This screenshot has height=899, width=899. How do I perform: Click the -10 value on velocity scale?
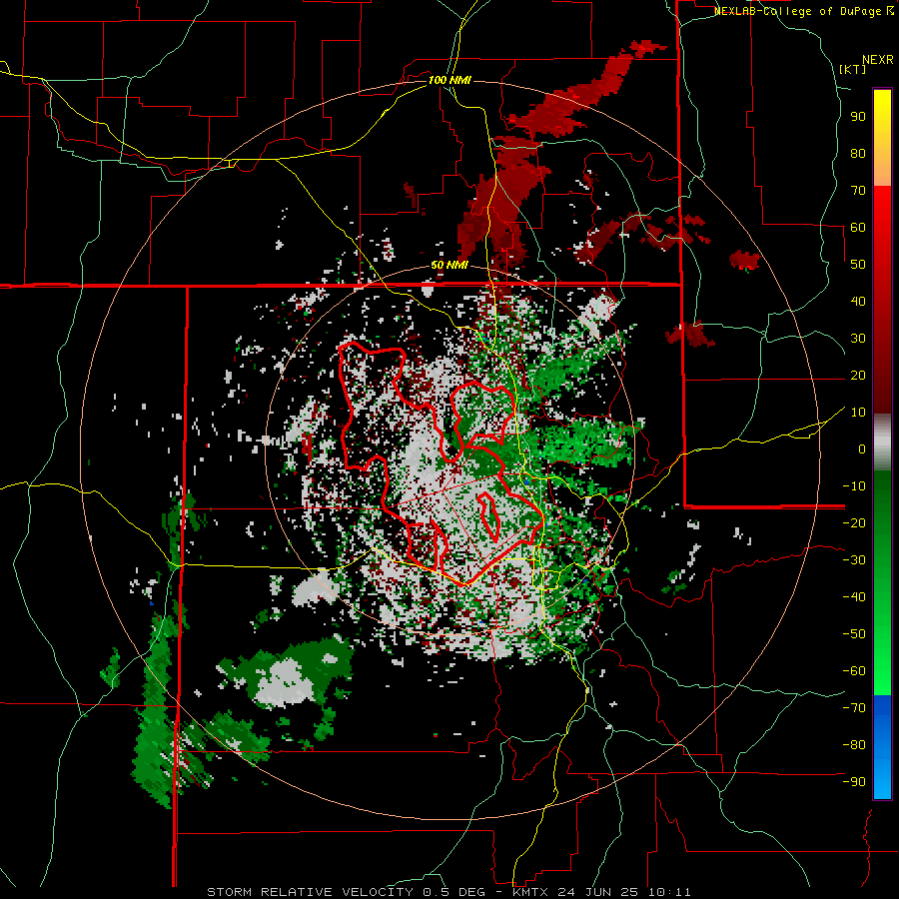[854, 486]
